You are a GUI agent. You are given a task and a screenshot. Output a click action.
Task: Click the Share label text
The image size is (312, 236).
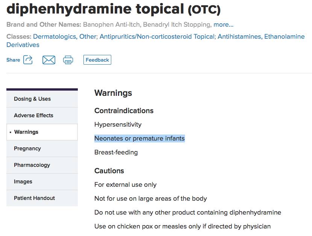pos(13,60)
